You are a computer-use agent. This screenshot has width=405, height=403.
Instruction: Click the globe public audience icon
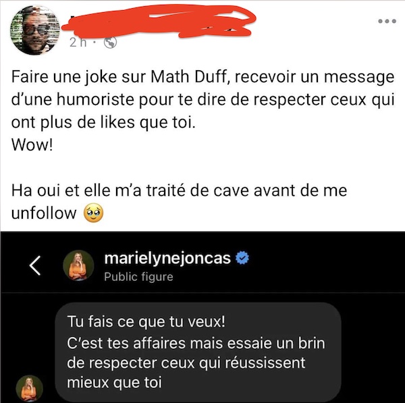(x=110, y=43)
